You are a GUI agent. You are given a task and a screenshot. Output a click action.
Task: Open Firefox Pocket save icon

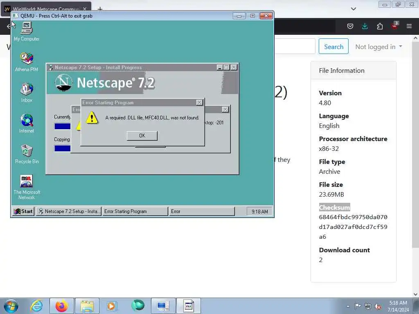tap(350, 26)
